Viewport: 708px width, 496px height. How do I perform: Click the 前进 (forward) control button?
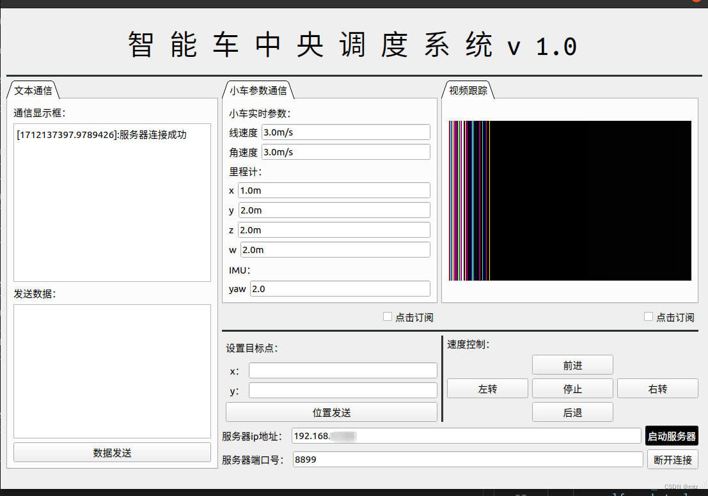(572, 364)
